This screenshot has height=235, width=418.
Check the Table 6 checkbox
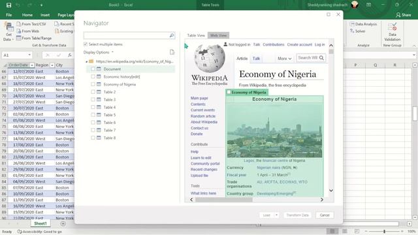93,123
